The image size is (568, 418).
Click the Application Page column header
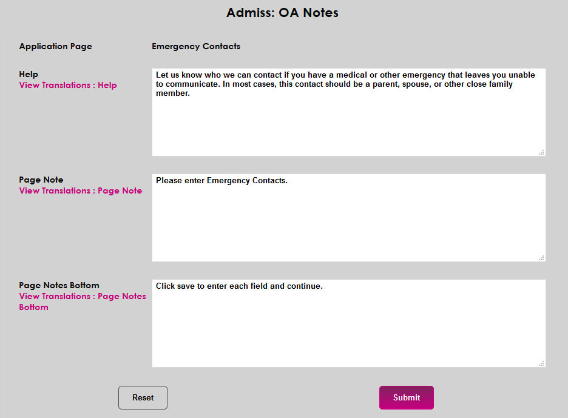point(55,46)
